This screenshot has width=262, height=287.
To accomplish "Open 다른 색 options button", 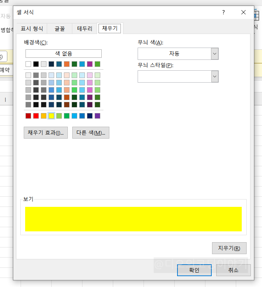I will tap(91, 133).
